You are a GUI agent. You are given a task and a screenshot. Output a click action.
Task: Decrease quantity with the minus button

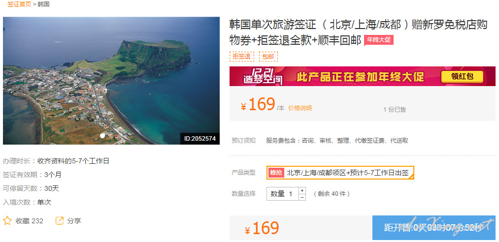[302, 197]
